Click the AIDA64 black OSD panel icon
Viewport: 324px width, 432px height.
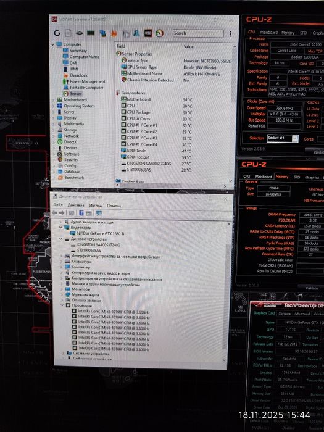point(148,33)
